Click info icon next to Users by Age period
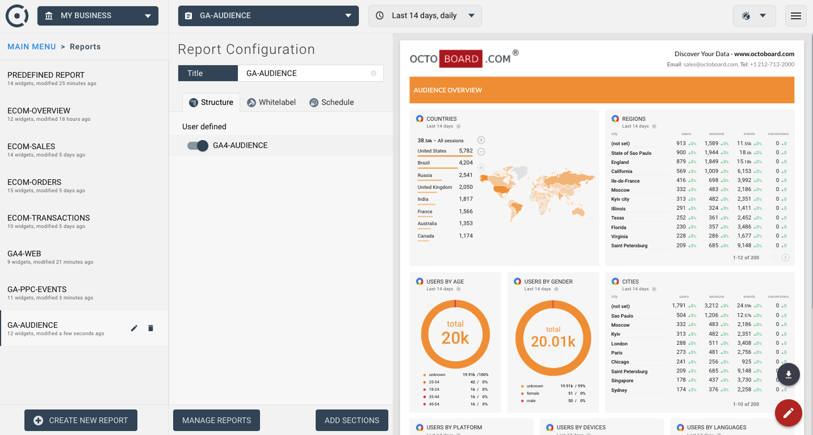This screenshot has width=813, height=435. click(x=459, y=289)
